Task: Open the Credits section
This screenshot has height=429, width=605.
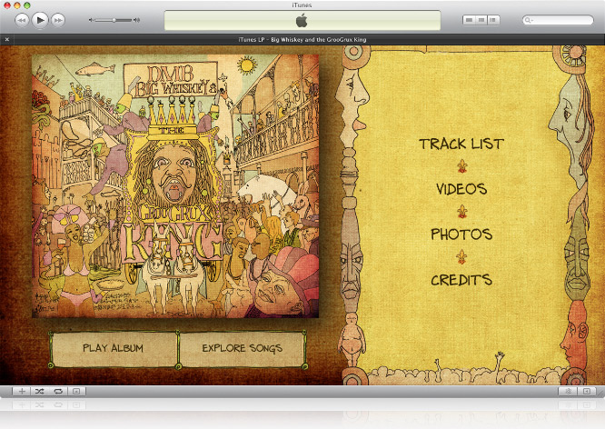Action: 461,280
